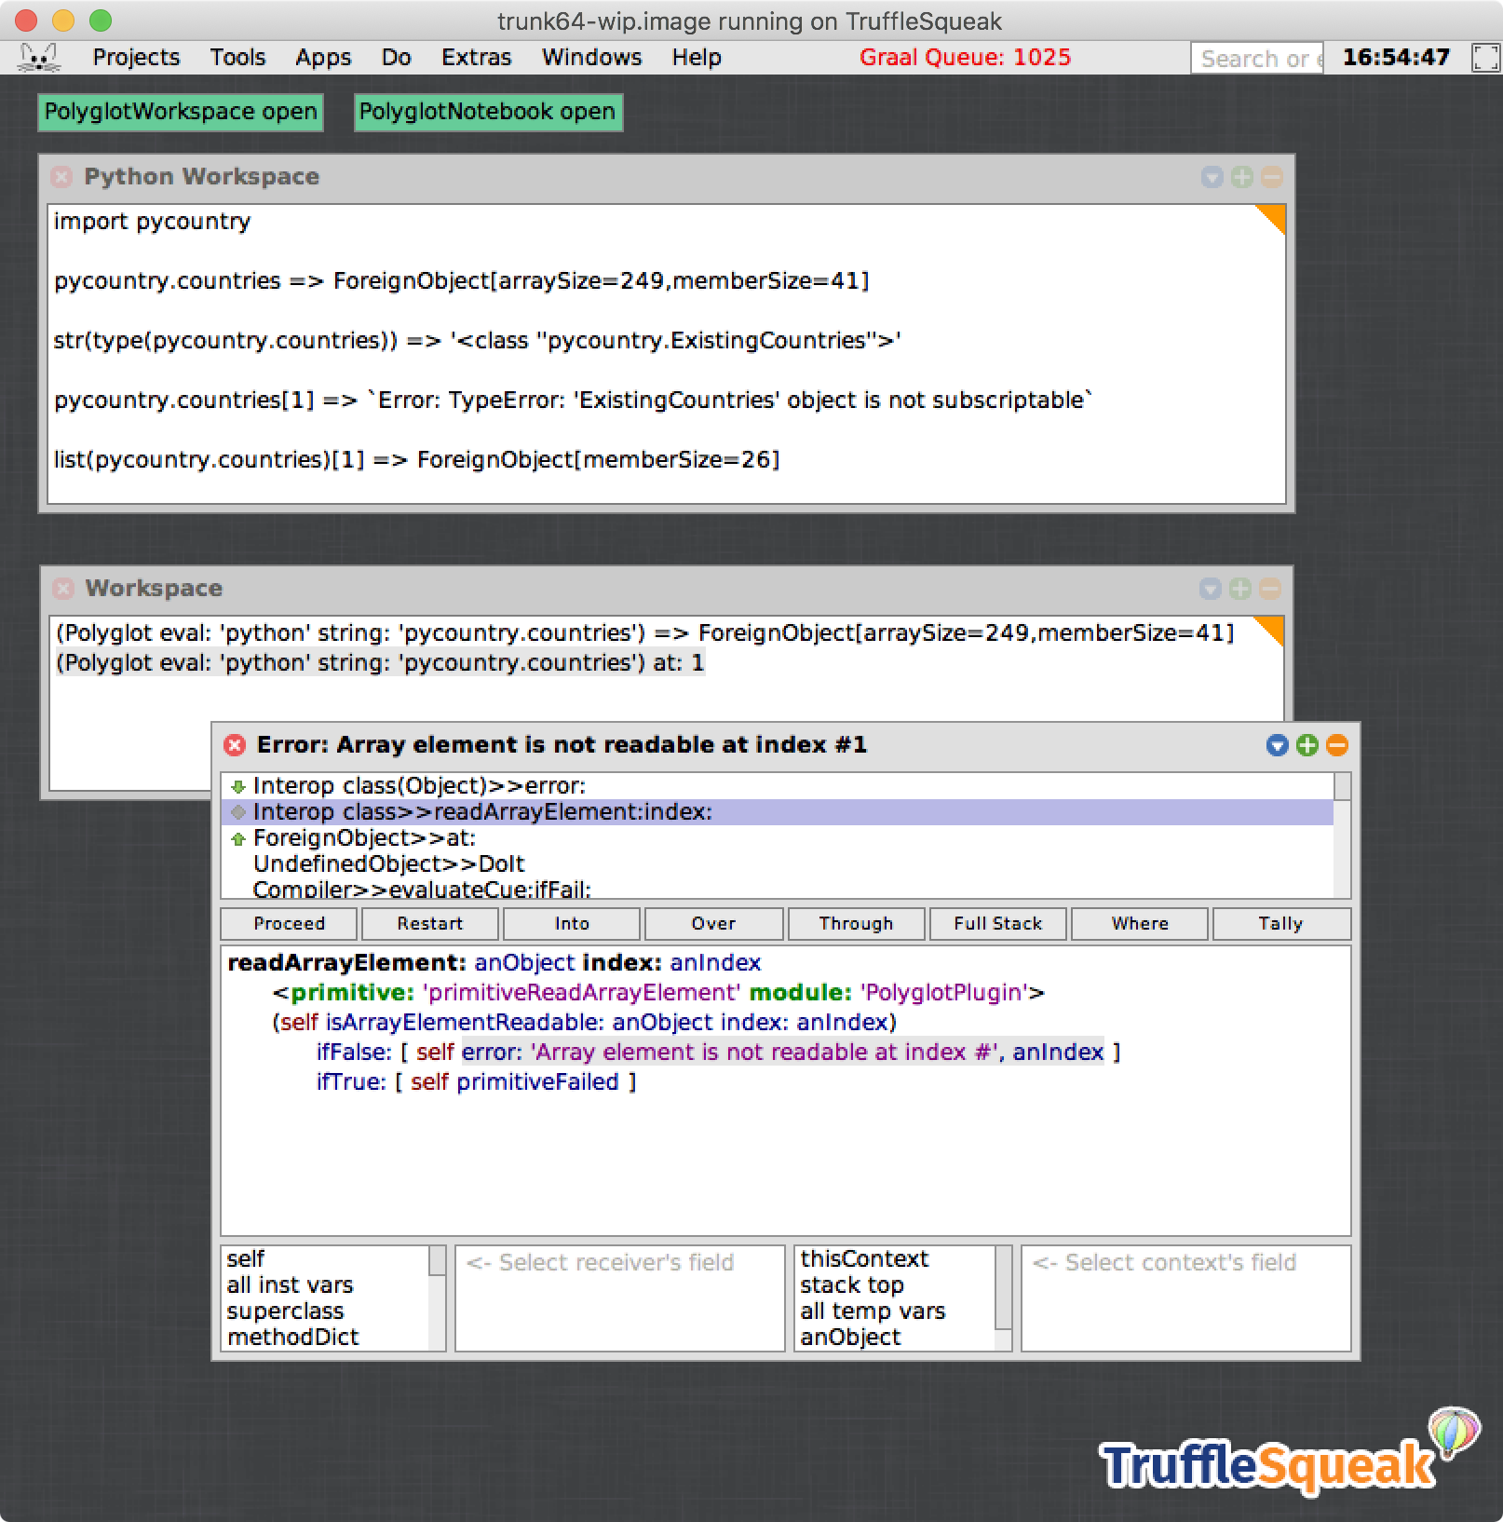The image size is (1503, 1522).
Task: Open the Tools menu
Action: coord(237,58)
